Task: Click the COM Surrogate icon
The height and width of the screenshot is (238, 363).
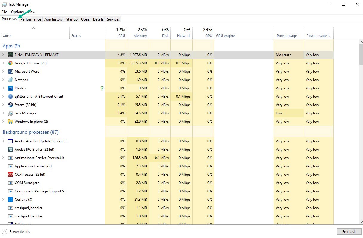Action: tap(10, 183)
